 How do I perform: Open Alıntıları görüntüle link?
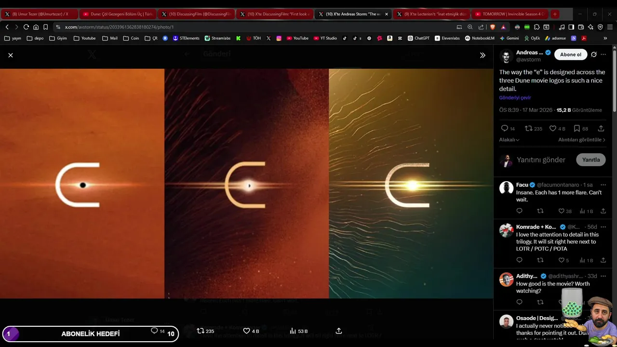coord(582,140)
